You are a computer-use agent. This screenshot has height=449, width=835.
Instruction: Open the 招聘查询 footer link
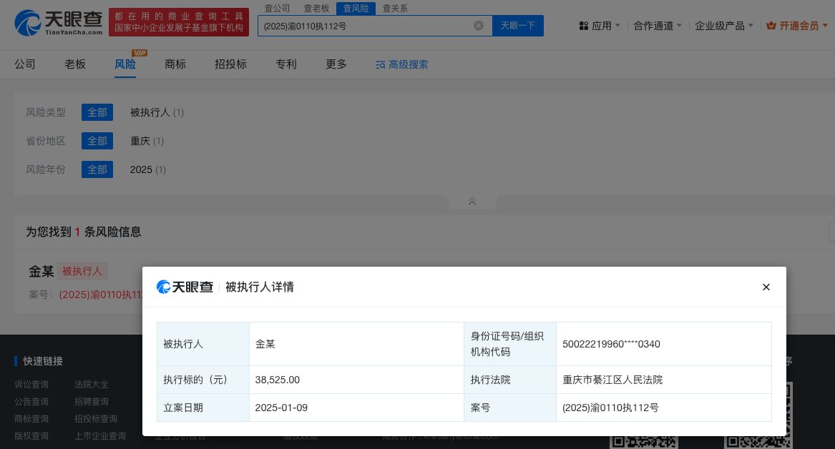92,402
